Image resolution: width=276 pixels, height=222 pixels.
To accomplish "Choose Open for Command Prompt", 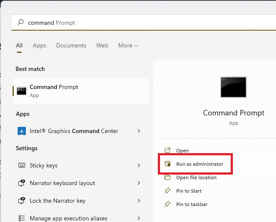I will 182,151.
